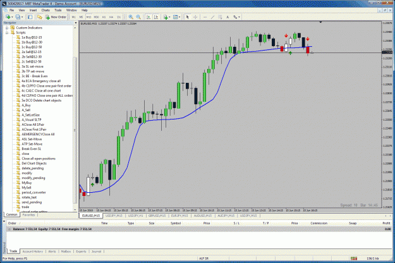
Task: Select the Close all open positions script
Action: pos(39,159)
